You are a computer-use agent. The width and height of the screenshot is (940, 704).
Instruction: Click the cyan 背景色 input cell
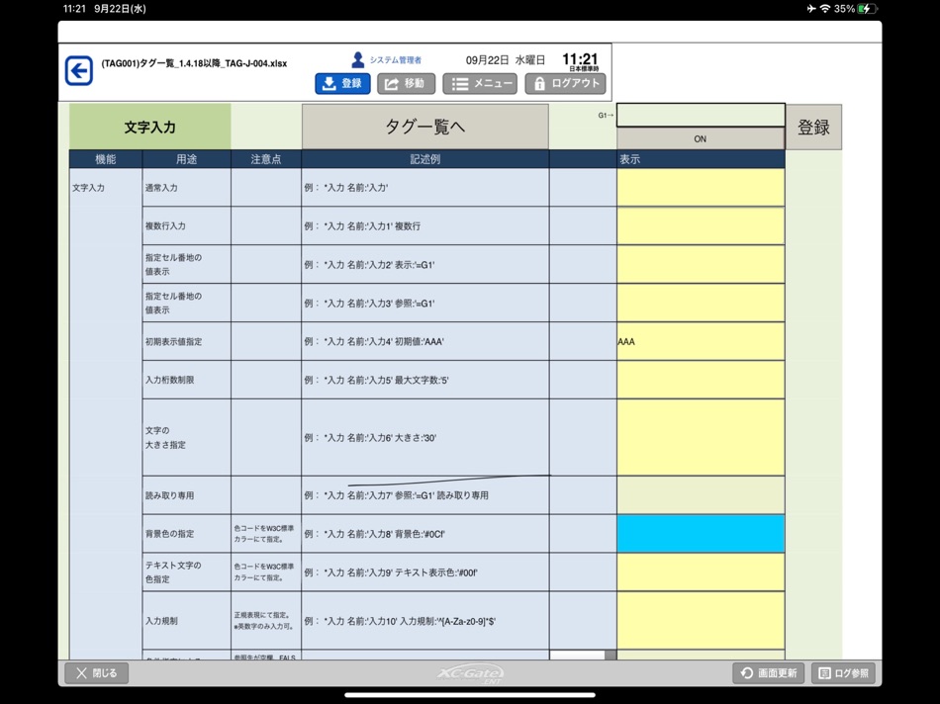[701, 534]
